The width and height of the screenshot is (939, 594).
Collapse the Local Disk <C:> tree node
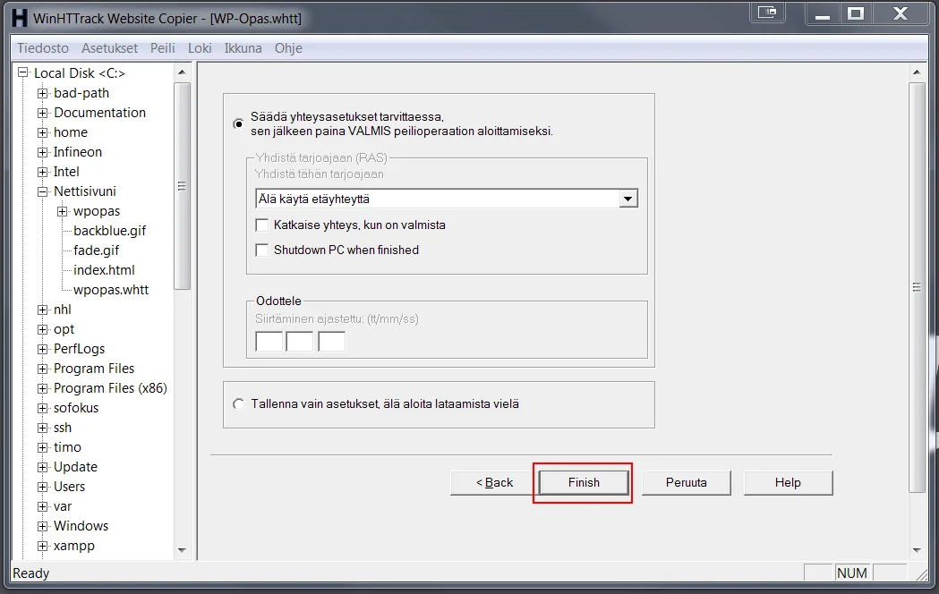(x=22, y=72)
